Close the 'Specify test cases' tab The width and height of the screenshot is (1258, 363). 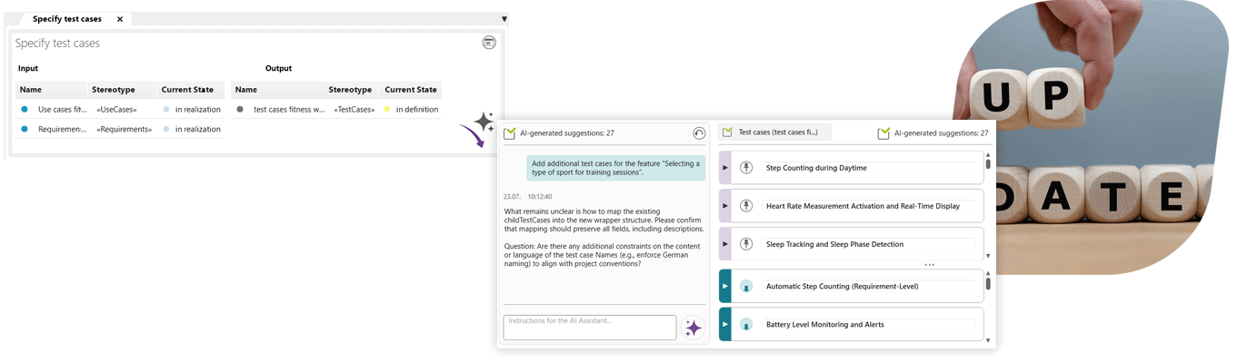tap(120, 19)
